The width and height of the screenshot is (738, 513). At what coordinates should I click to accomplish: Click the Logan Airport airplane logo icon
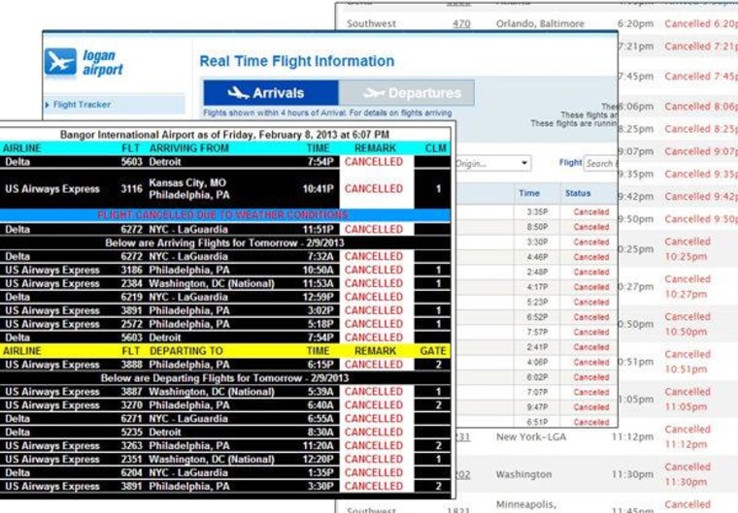(x=60, y=62)
